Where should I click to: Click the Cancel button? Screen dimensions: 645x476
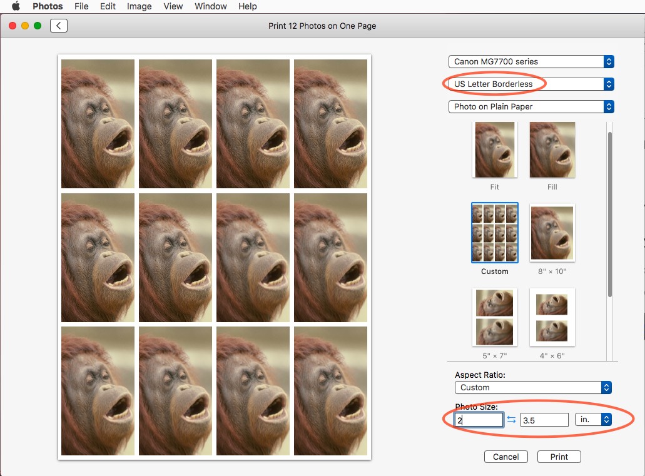tap(506, 457)
